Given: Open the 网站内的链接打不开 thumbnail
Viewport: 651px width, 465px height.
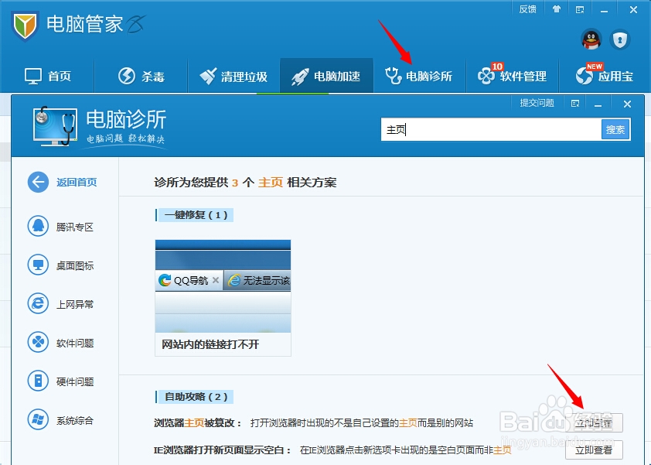Looking at the screenshot, I should click(x=223, y=290).
